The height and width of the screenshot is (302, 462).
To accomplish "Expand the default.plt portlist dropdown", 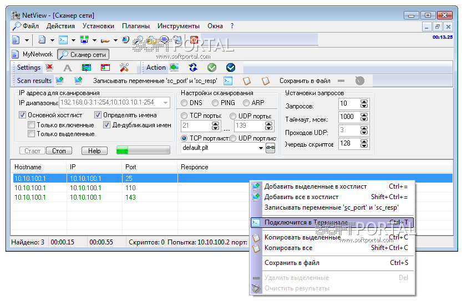I will point(261,148).
